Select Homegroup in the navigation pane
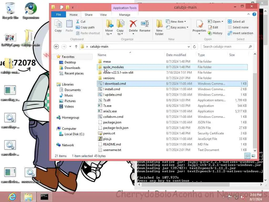This screenshot has width=269, height=202. 70,118
